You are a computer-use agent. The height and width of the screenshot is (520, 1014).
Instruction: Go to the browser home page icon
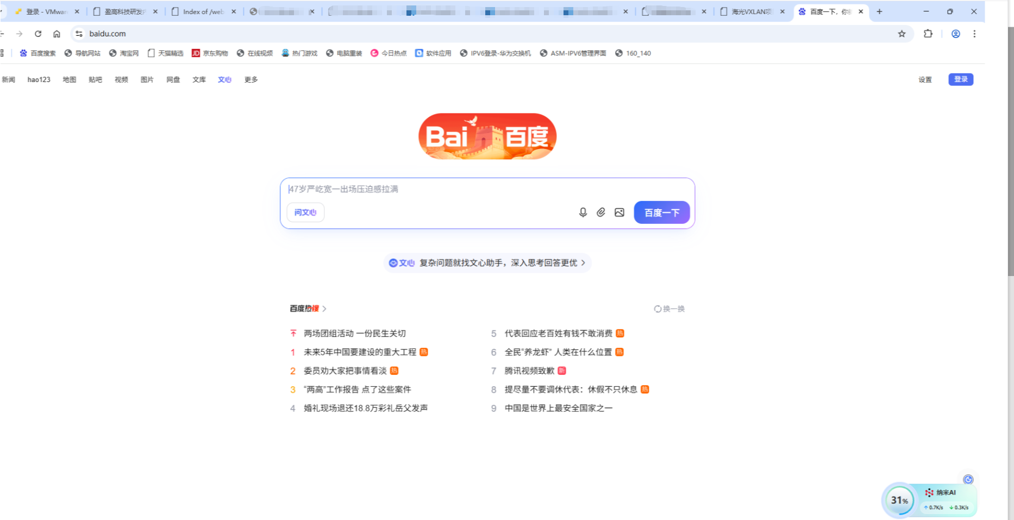coord(57,34)
